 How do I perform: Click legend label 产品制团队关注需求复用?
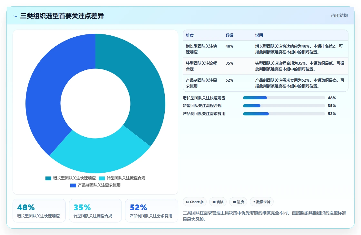point(99,185)
